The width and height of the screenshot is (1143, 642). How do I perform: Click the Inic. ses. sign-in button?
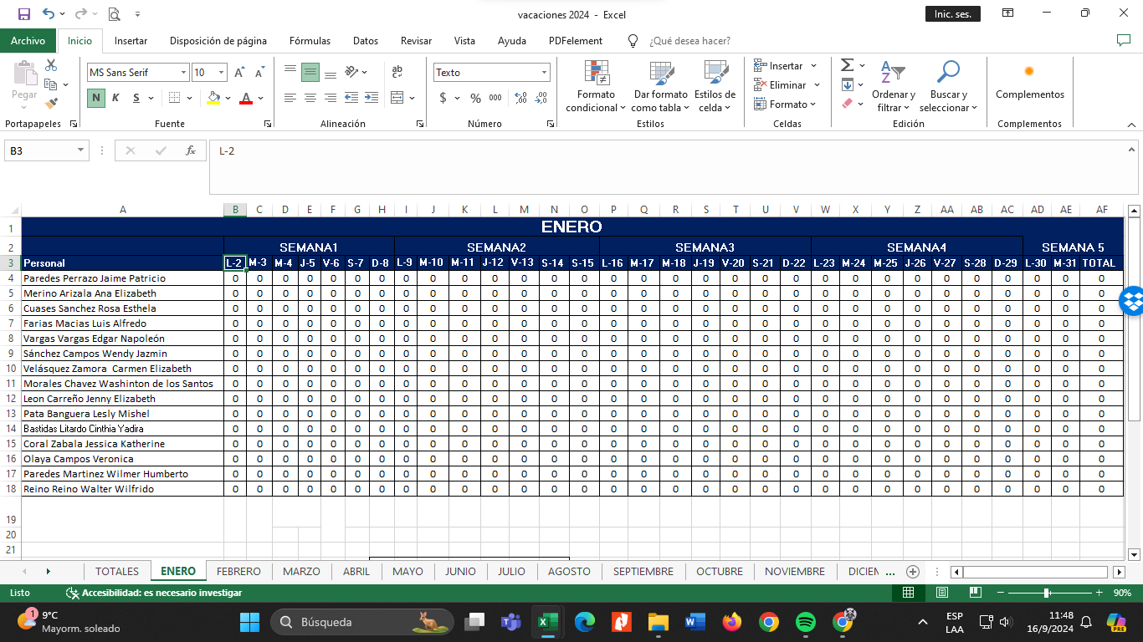point(952,14)
